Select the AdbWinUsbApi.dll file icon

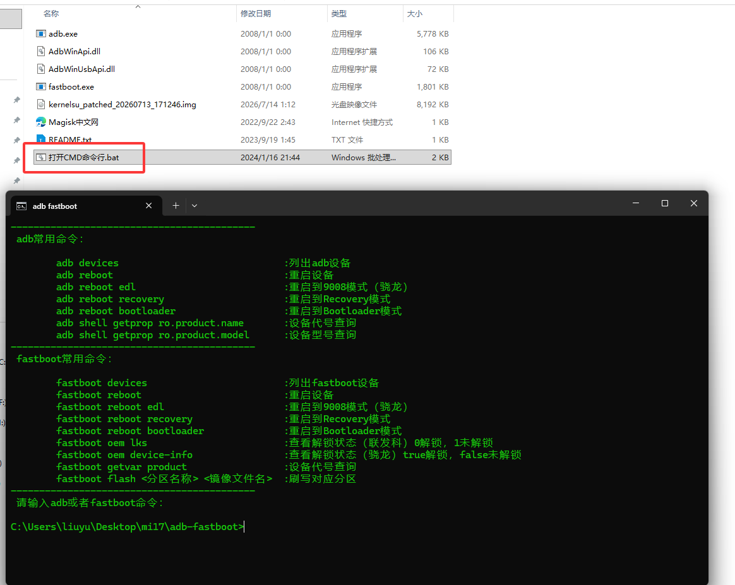[x=41, y=69]
